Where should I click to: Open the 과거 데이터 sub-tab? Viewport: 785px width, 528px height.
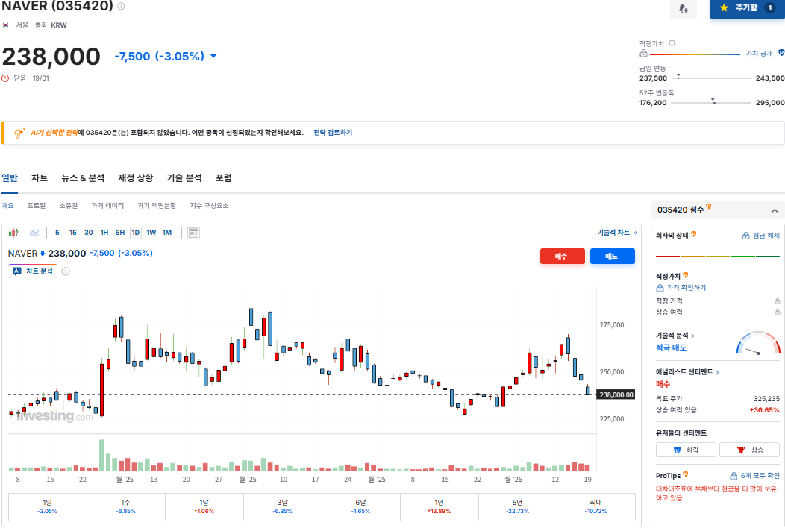[x=107, y=206]
